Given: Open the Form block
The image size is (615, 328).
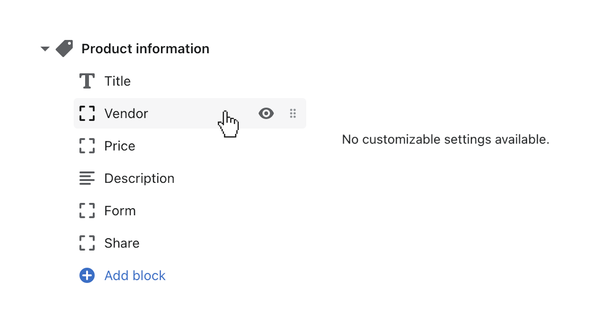Looking at the screenshot, I should (120, 211).
